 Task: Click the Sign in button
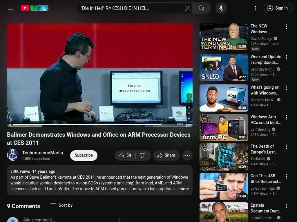click(x=278, y=8)
